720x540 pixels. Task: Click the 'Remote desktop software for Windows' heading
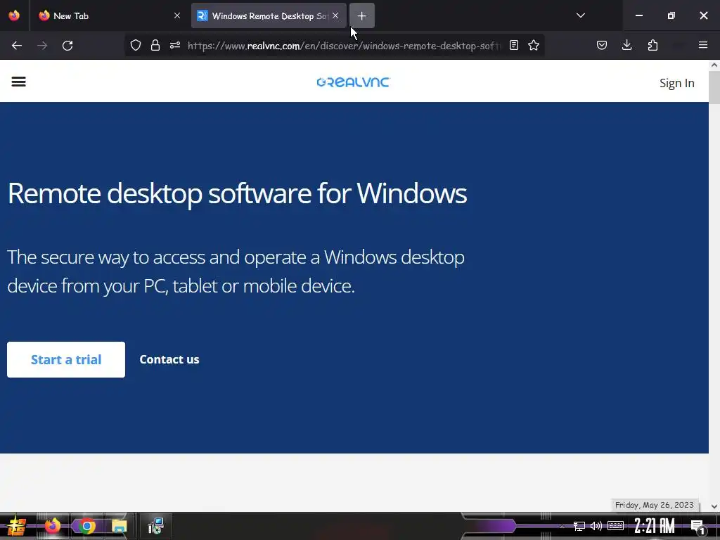coord(237,193)
